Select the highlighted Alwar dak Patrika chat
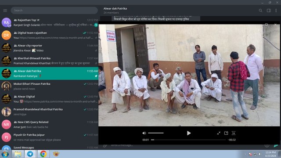 (49, 73)
